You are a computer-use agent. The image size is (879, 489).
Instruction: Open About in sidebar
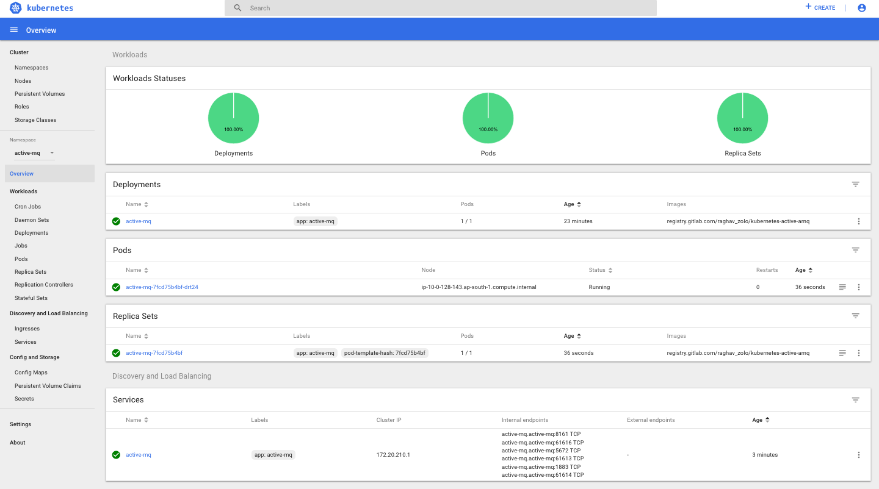tap(18, 443)
